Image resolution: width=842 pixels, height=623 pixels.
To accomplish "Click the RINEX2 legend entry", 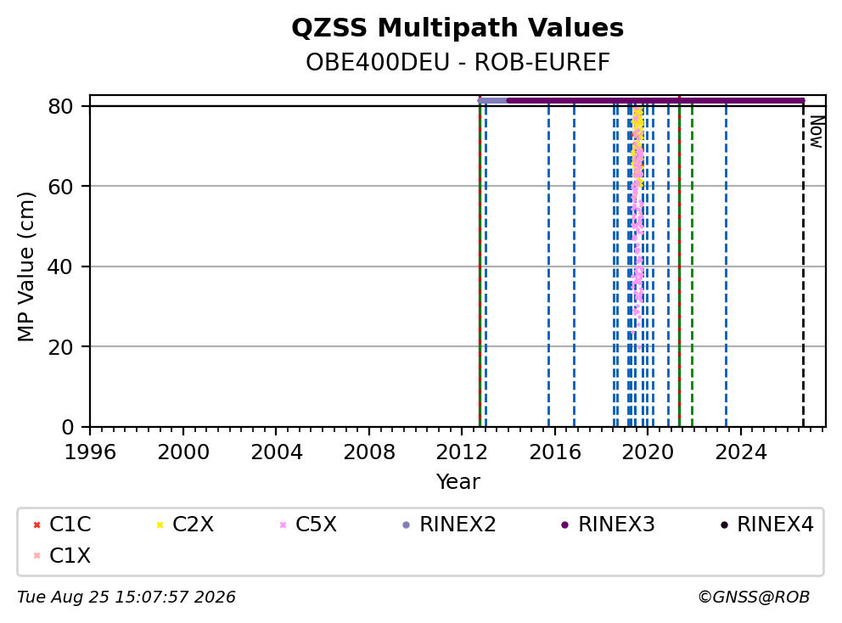I will [x=449, y=525].
